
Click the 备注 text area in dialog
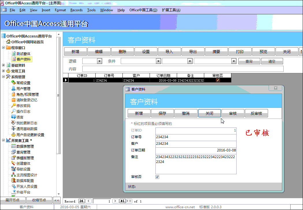point(196,164)
